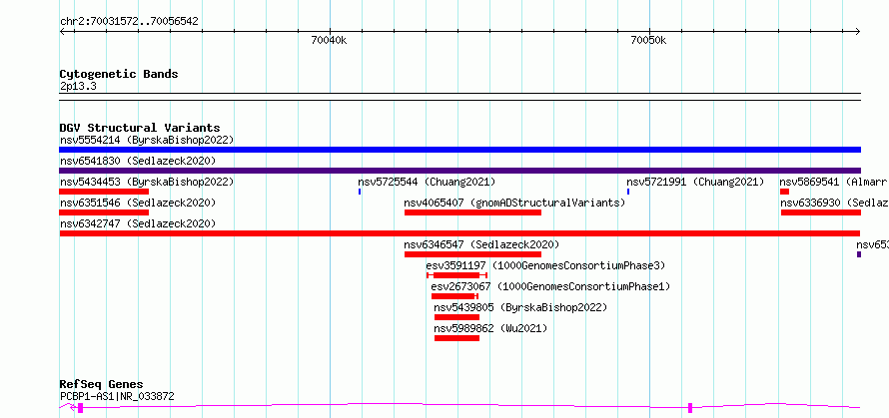This screenshot has height=418, width=889.
Task: Click the 2p13.3 cytogenetic band bar
Action: pyautogui.click(x=459, y=97)
